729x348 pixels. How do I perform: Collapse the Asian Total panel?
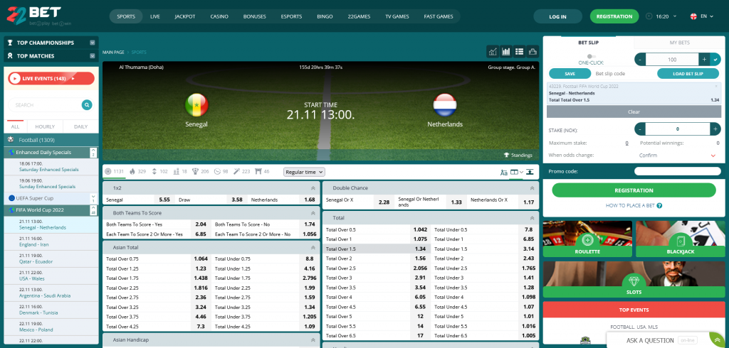click(313, 248)
